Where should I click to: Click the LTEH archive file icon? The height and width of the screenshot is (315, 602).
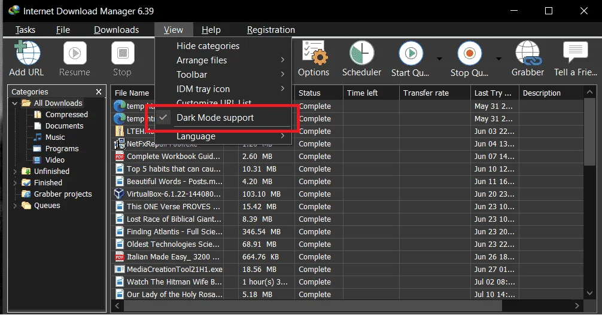coord(120,131)
